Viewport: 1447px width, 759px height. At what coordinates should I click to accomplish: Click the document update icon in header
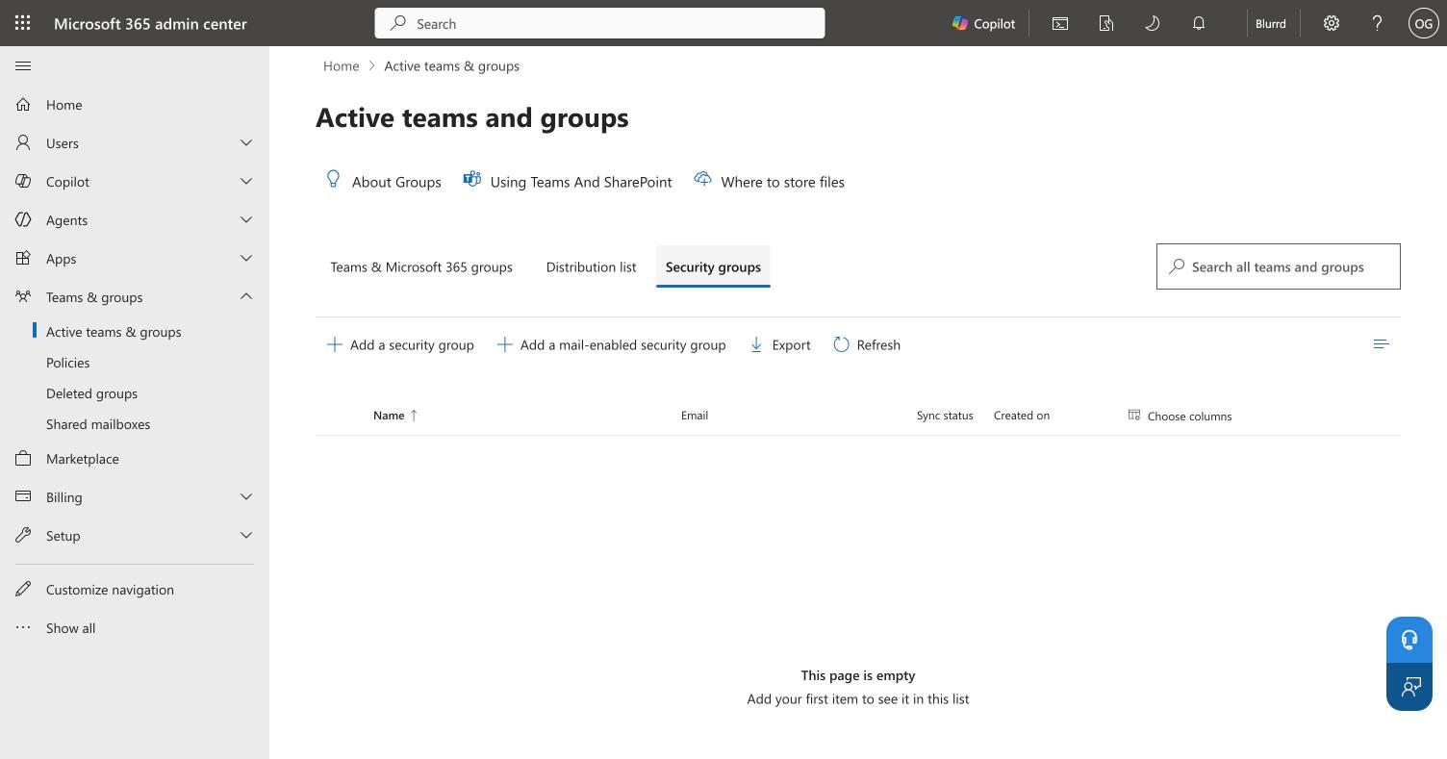click(x=1106, y=23)
